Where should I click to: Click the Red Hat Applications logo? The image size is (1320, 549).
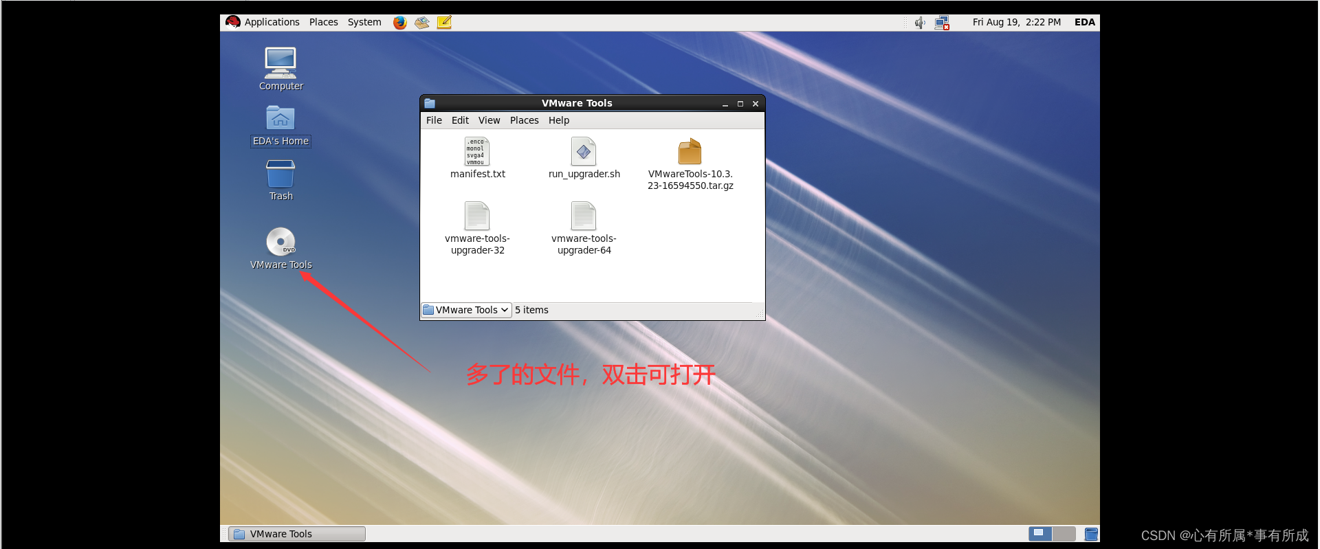pyautogui.click(x=233, y=22)
